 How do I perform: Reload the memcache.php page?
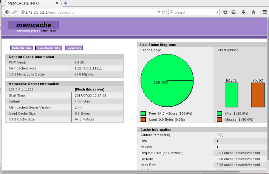tap(163, 12)
